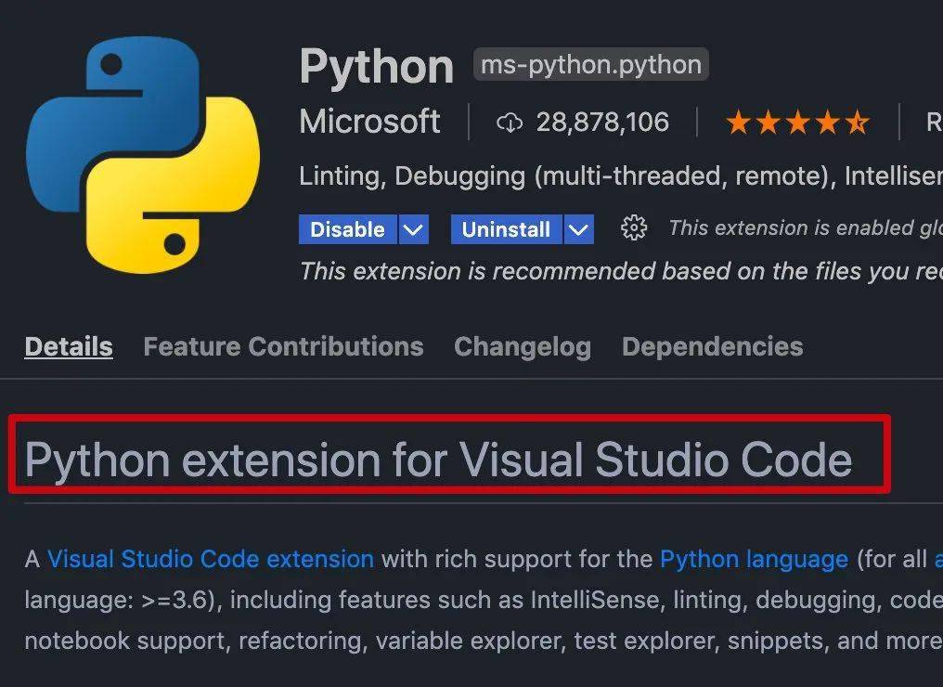Open the Python language link

tap(755, 560)
